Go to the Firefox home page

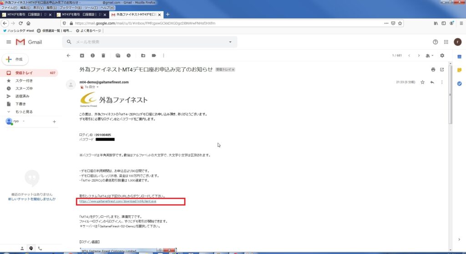pos(28,23)
